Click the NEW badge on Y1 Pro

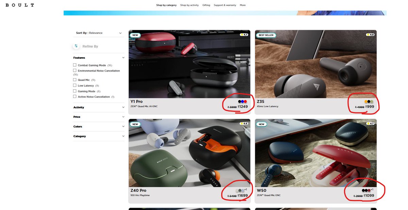[135, 35]
